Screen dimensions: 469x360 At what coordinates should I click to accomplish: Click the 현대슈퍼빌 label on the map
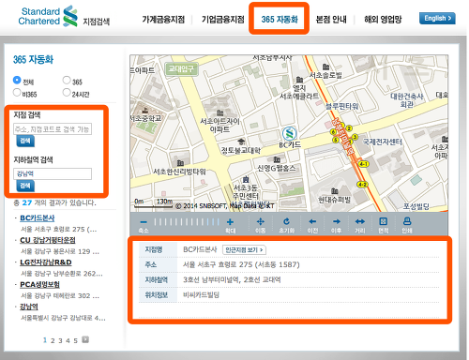tap(334, 200)
